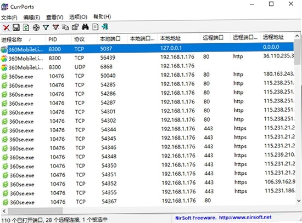Image resolution: width=302 pixels, height=223 pixels.
Task: Open the nirsoft.net link in status bar
Action: coord(245,217)
